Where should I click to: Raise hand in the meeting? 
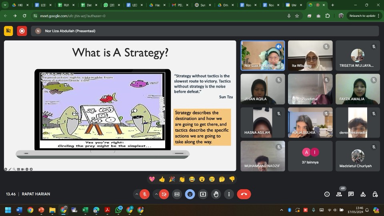(216, 194)
